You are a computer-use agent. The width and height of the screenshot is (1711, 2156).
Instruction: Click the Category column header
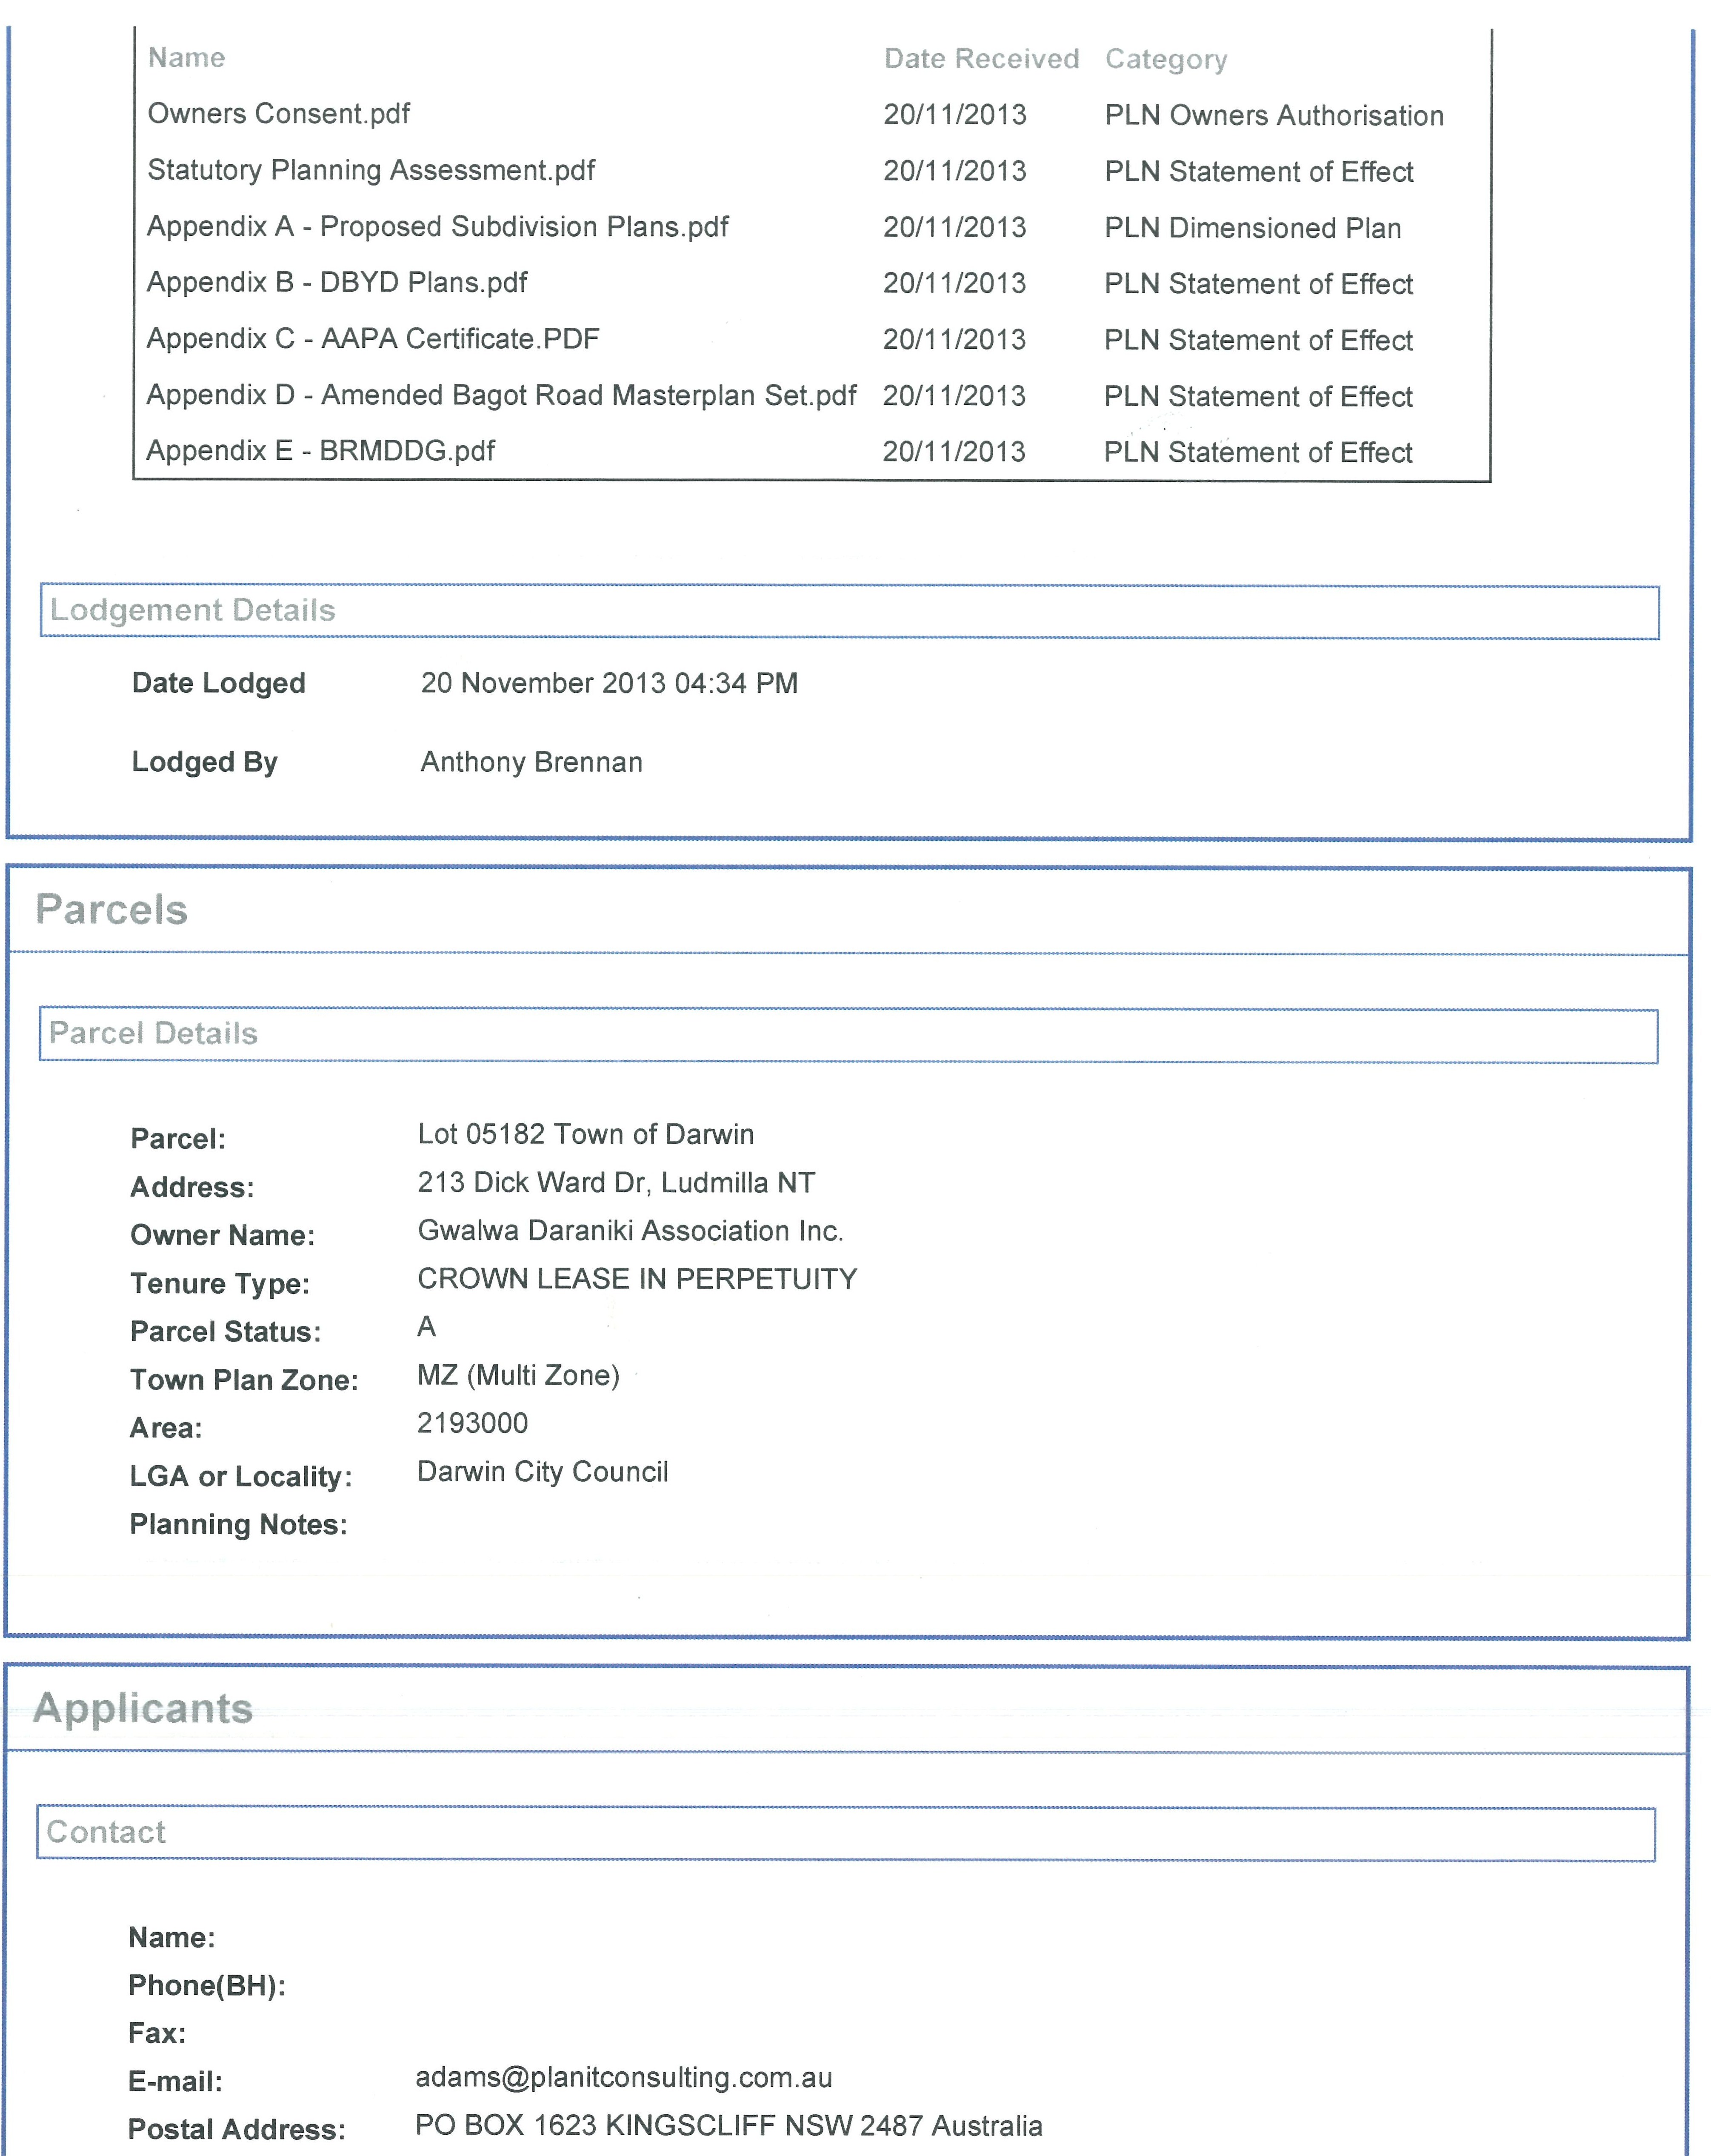coord(1165,60)
